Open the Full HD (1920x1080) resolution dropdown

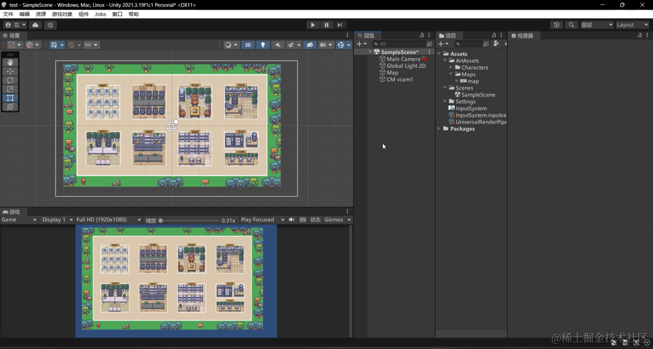pos(108,220)
